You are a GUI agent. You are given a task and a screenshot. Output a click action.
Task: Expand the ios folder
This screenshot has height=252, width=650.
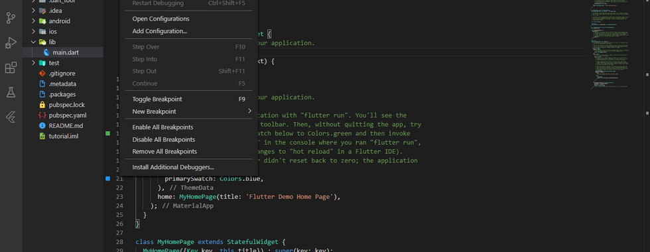33,32
